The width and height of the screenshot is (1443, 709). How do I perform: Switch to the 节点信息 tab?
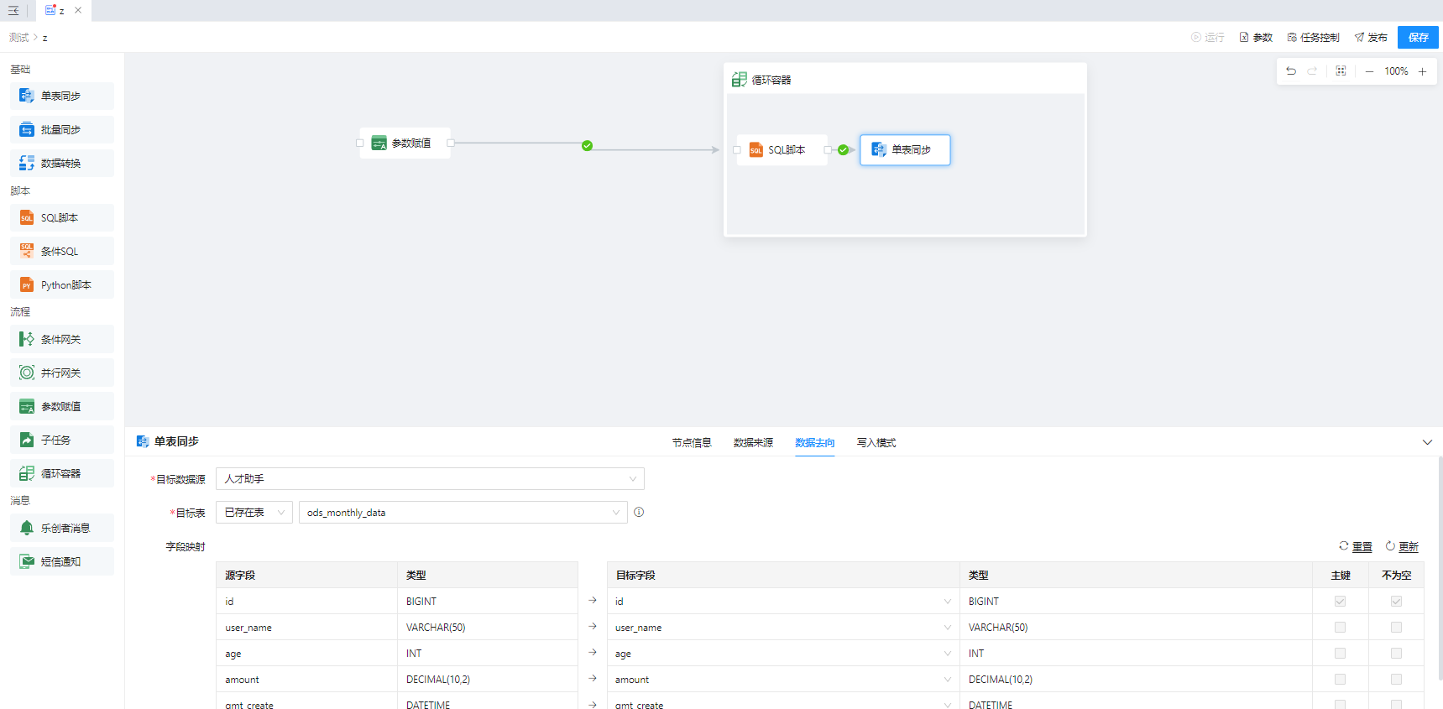692,443
